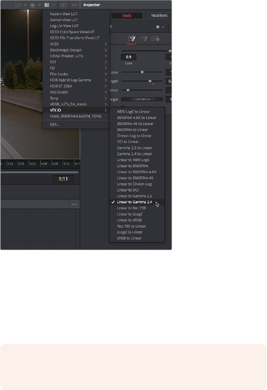Click the viewer LUT toolbar icon
Viewport: 267px width, 390px height.
tap(18, 5)
